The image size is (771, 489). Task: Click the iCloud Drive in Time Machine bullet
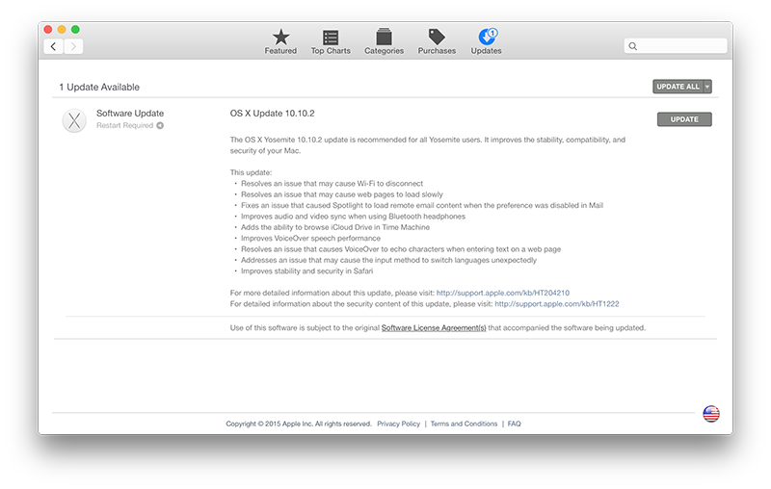coord(335,227)
